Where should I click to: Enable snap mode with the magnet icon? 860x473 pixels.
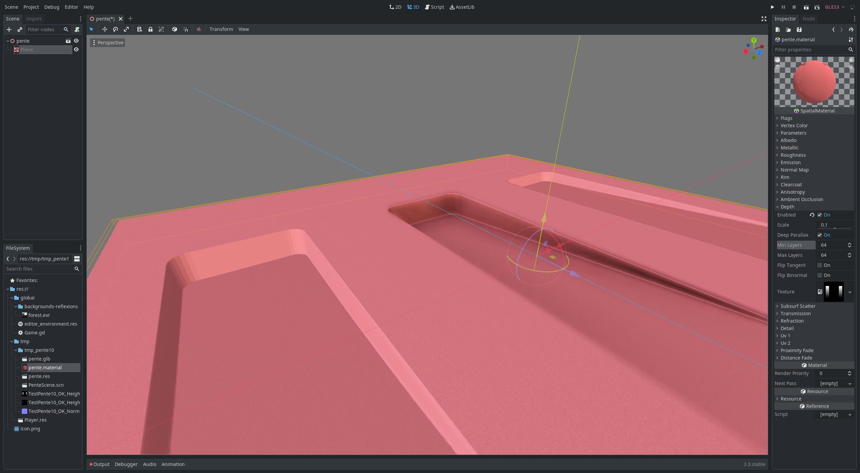186,29
